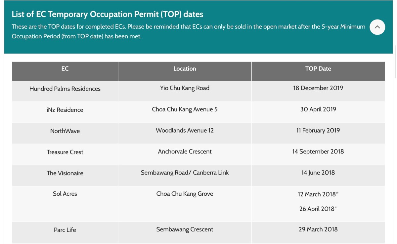
Task: Click the 14 September 2018 TOP date
Action: [x=318, y=151]
